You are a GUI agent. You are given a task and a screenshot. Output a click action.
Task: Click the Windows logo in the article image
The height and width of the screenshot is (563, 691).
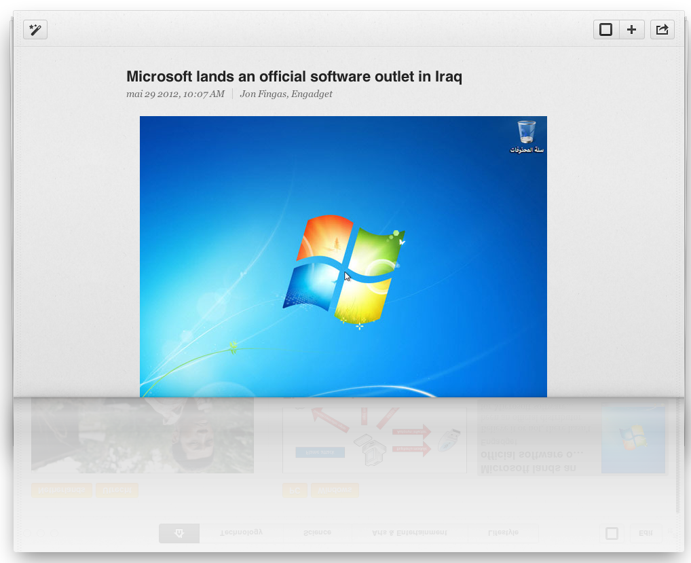pyautogui.click(x=344, y=268)
